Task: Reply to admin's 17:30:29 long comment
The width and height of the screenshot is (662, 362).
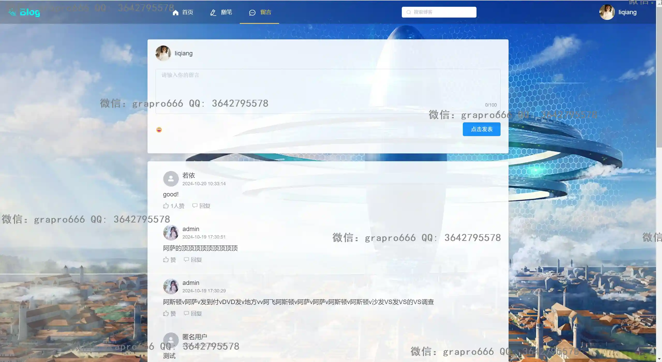Action: (x=186, y=313)
